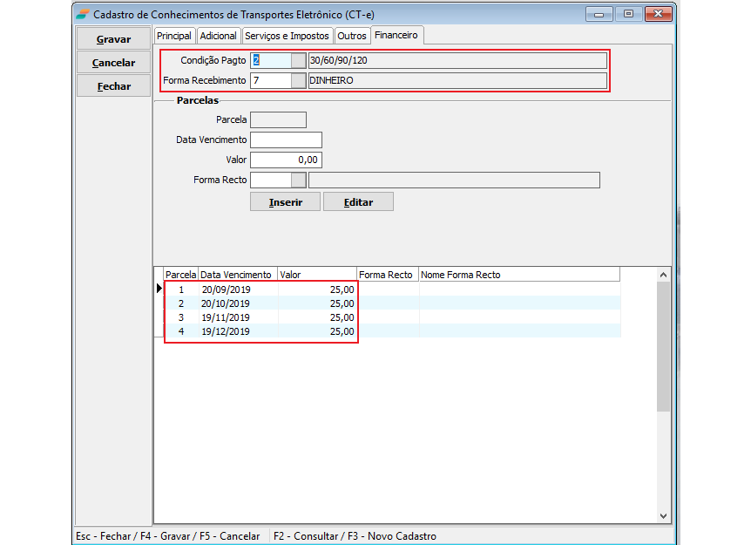Screen dimensions: 751x545
Task: Click the Editar button
Action: coord(358,201)
